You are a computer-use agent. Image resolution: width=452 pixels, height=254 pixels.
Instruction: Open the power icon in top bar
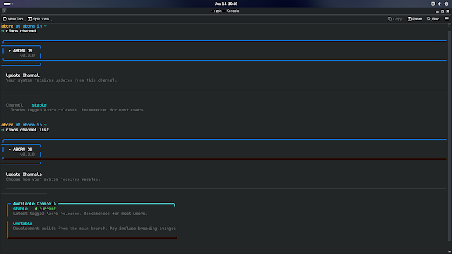click(x=446, y=4)
